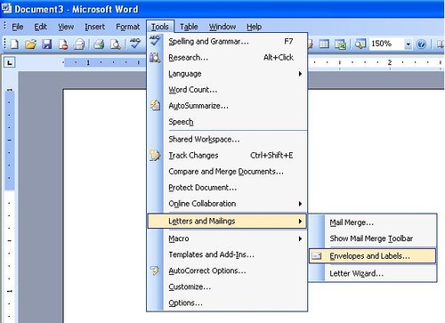This screenshot has width=445, height=323.
Task: Click the toolbar Spelling checkmark icon
Action: [135, 44]
